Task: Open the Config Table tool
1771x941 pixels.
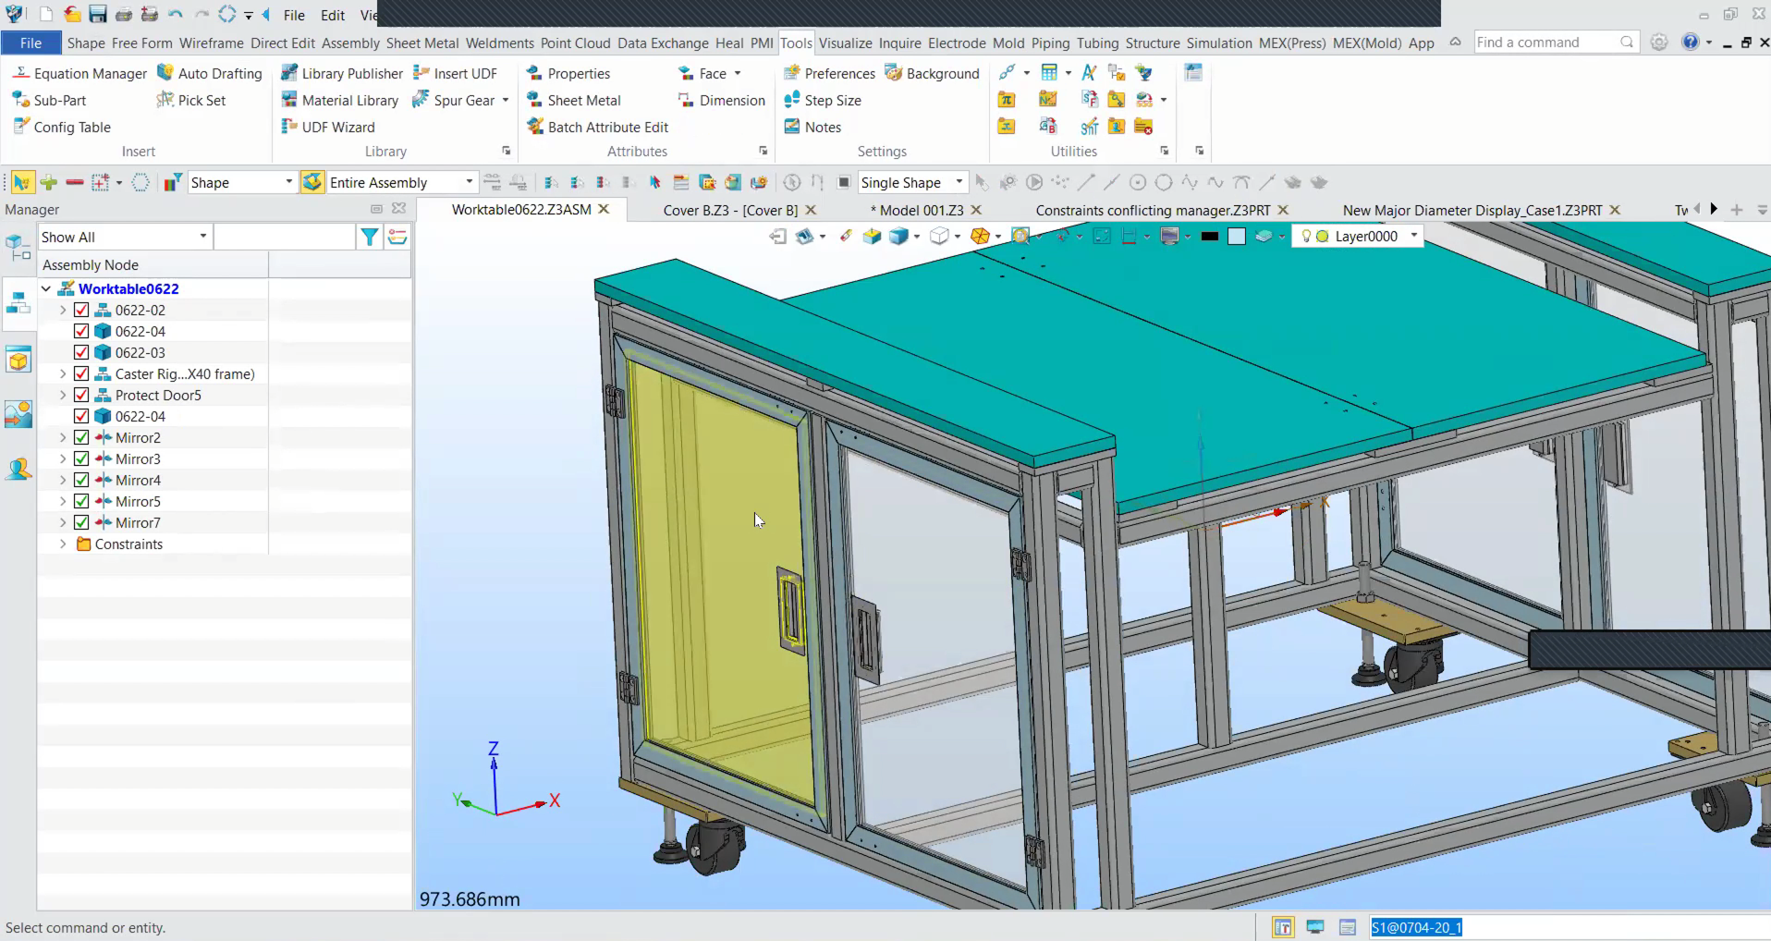Action: pos(62,127)
